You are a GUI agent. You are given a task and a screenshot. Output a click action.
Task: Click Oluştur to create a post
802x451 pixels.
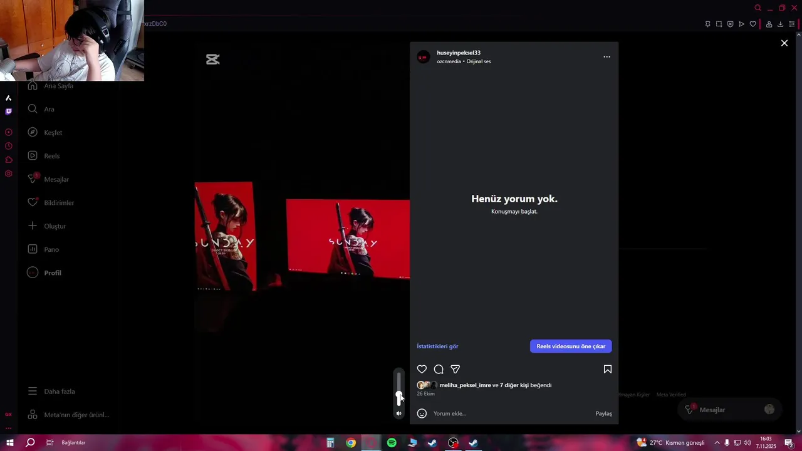coord(47,226)
